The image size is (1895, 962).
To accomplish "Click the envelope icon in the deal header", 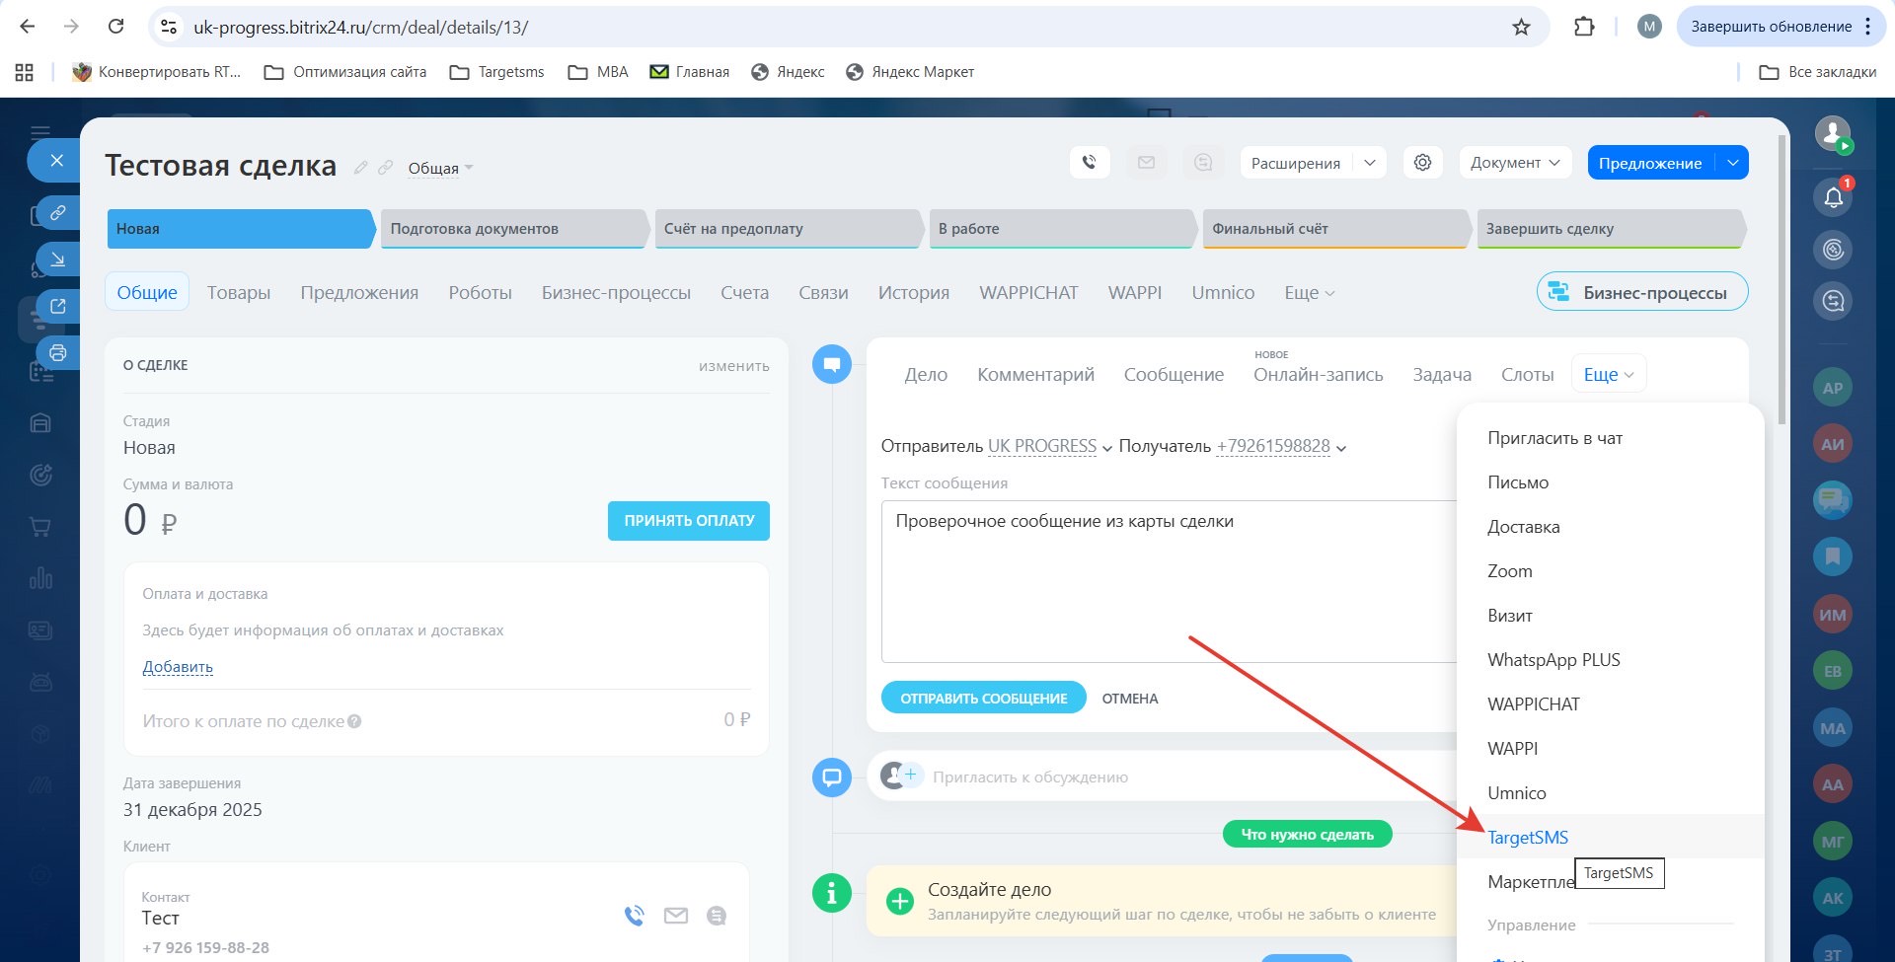I will pyautogui.click(x=1146, y=163).
